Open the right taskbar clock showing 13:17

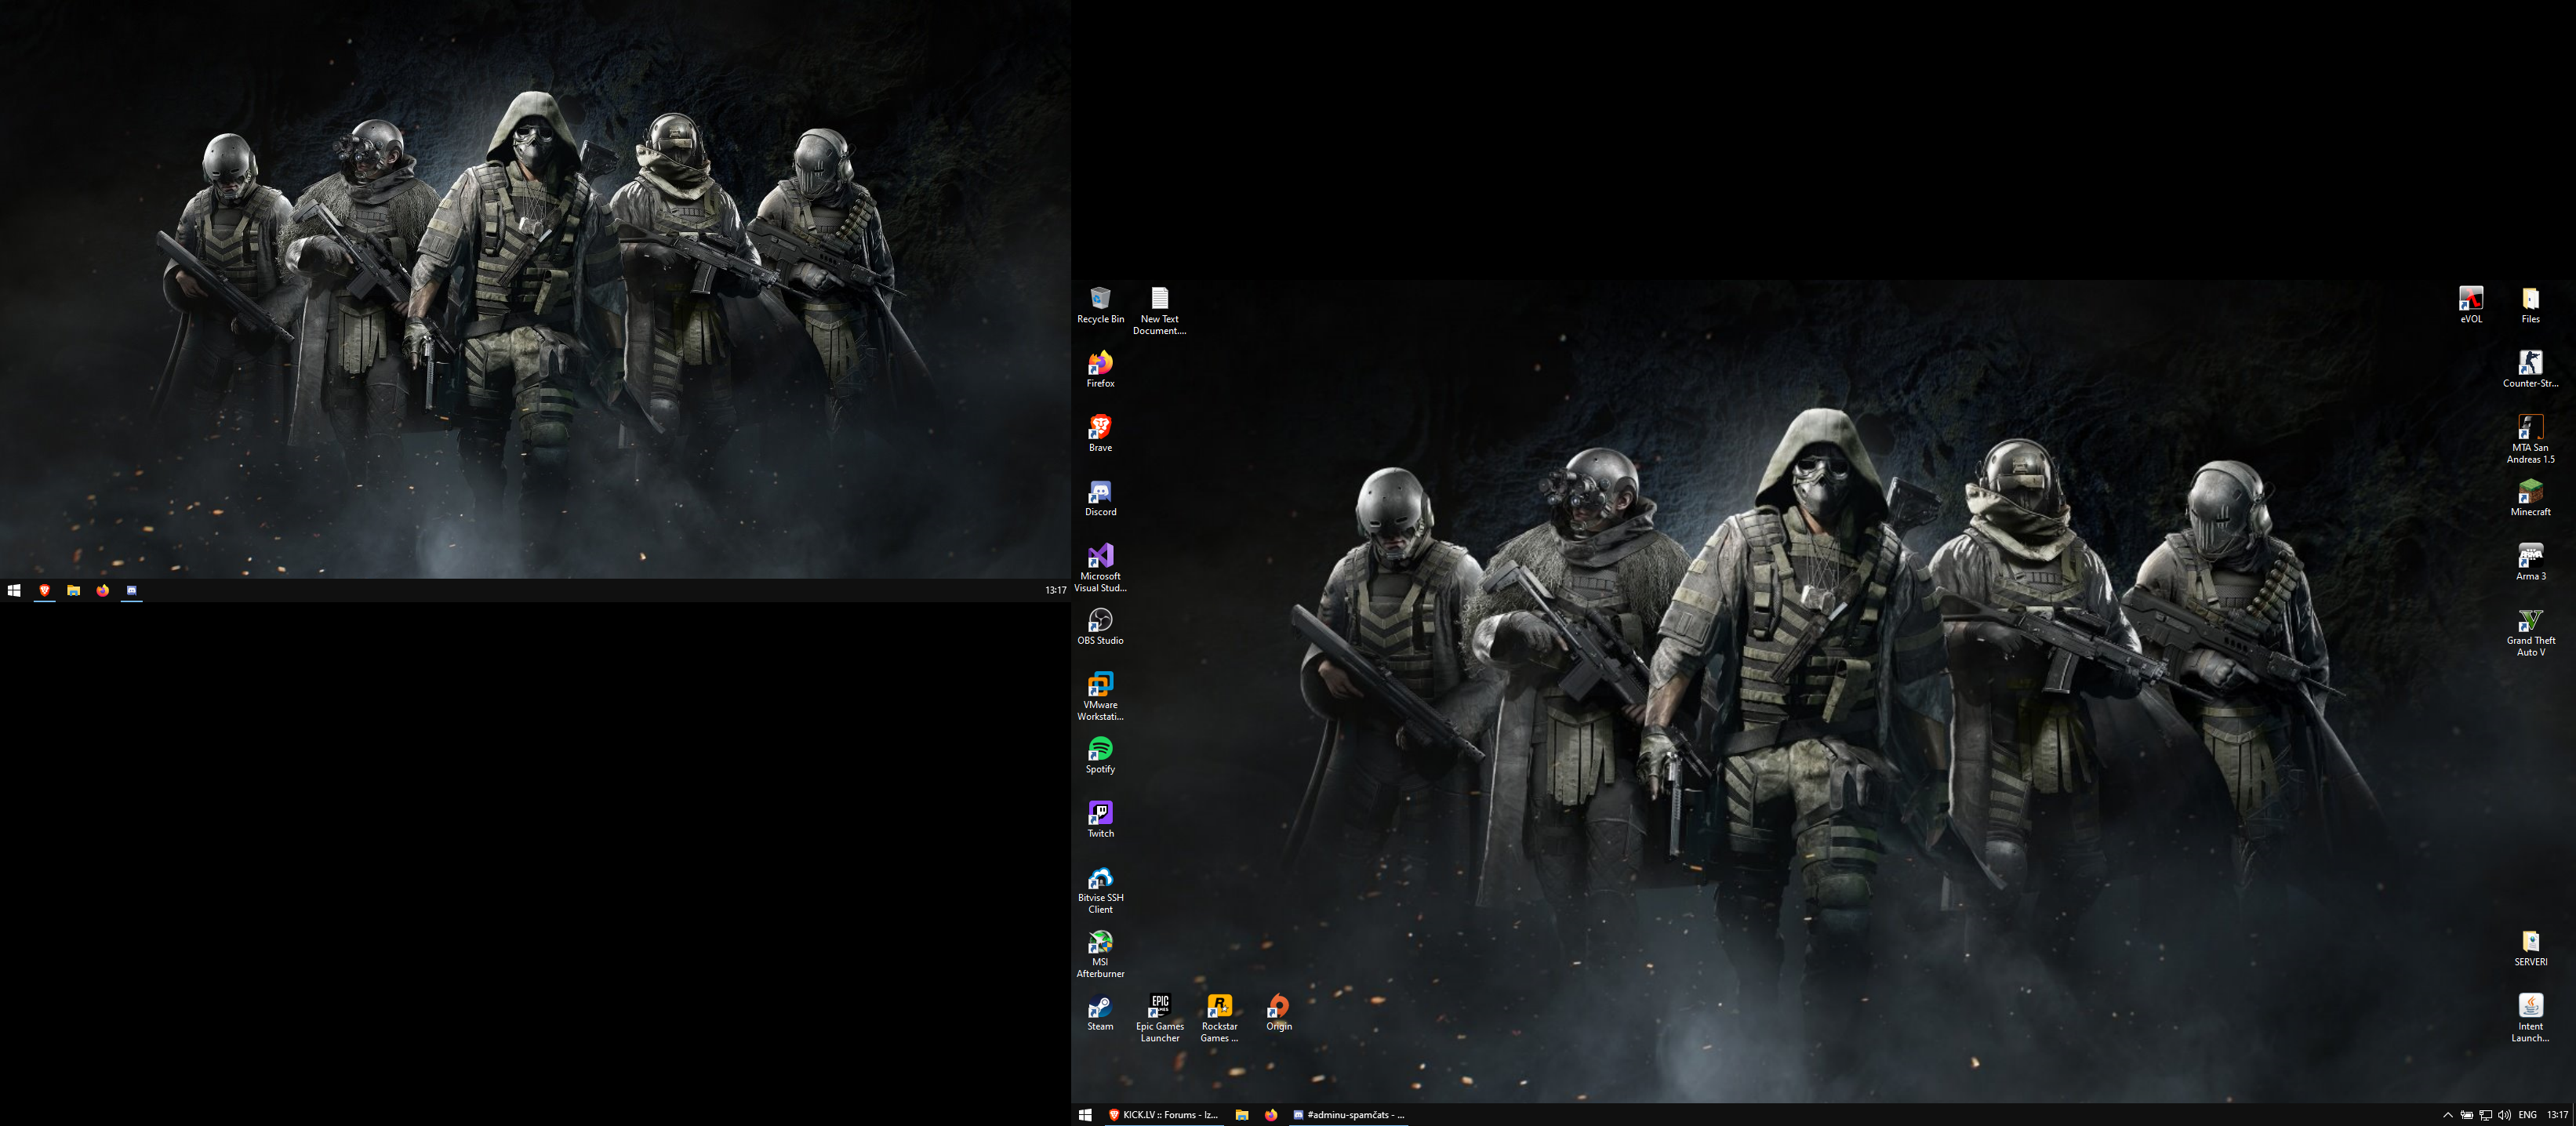pyautogui.click(x=2557, y=1114)
